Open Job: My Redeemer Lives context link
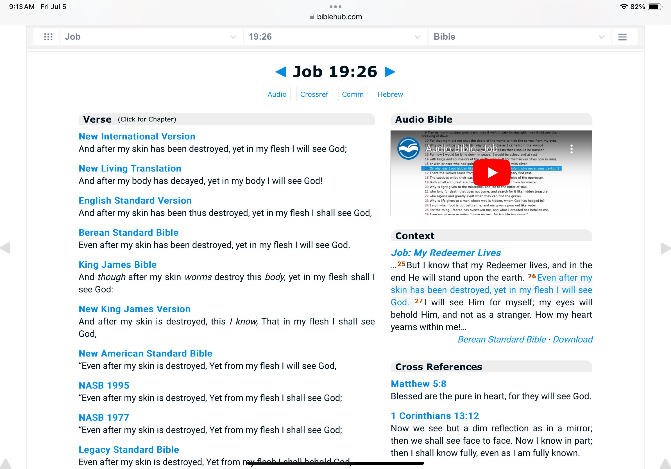The height and width of the screenshot is (469, 671). coord(446,252)
